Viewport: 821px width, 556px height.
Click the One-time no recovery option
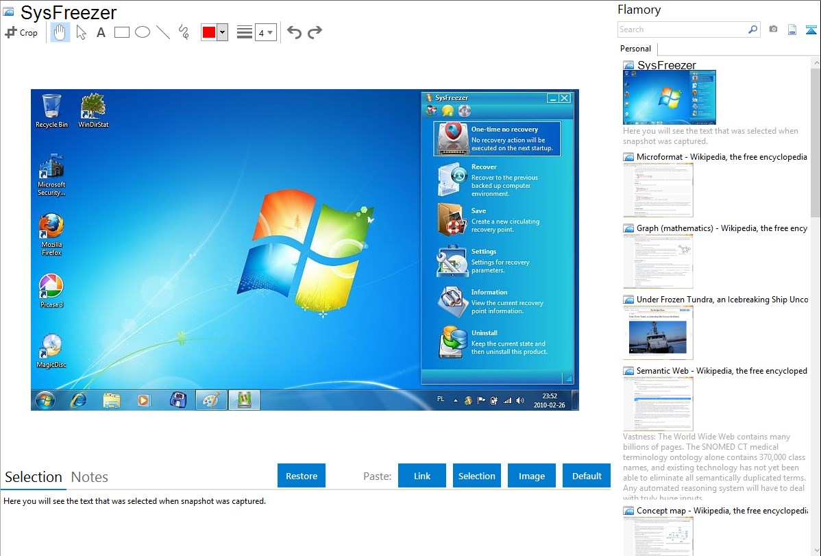coord(497,138)
